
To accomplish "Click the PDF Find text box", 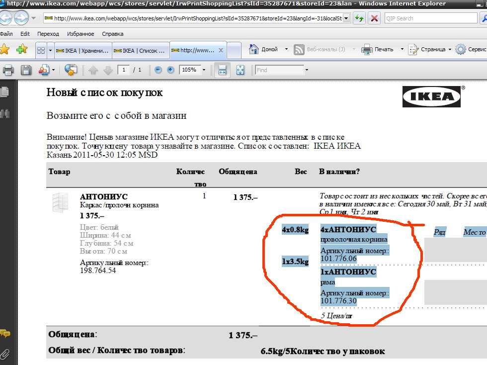I will [x=279, y=70].
